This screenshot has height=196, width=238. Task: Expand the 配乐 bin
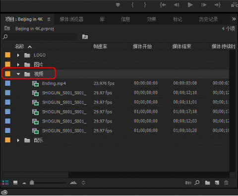pos(18,140)
